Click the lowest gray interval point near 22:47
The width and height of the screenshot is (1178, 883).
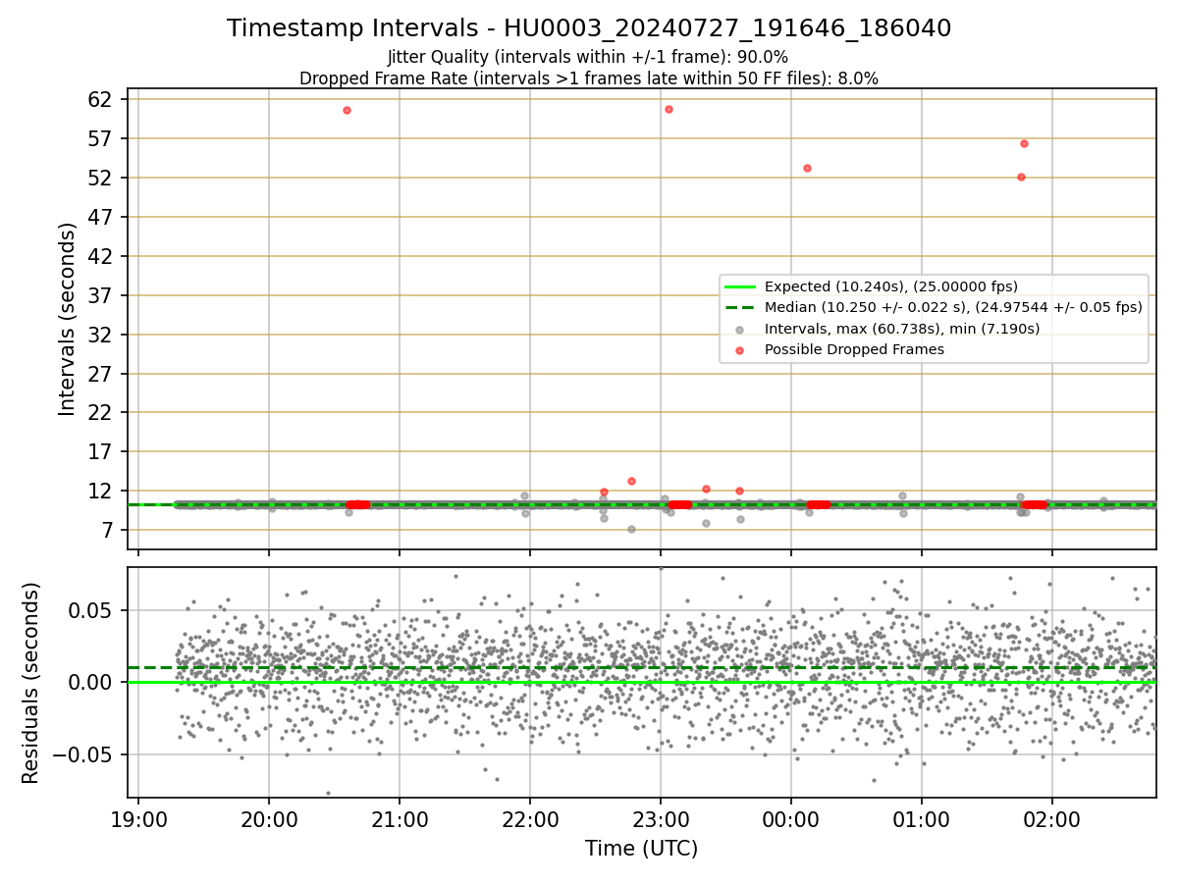click(631, 529)
